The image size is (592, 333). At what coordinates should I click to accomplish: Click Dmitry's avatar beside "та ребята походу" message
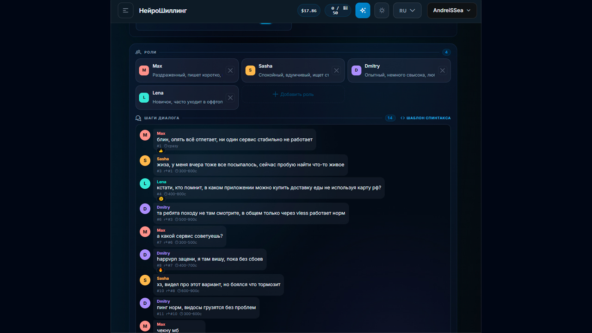click(x=145, y=209)
